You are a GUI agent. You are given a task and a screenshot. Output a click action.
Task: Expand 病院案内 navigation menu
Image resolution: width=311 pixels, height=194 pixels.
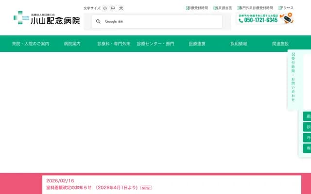coord(72,44)
